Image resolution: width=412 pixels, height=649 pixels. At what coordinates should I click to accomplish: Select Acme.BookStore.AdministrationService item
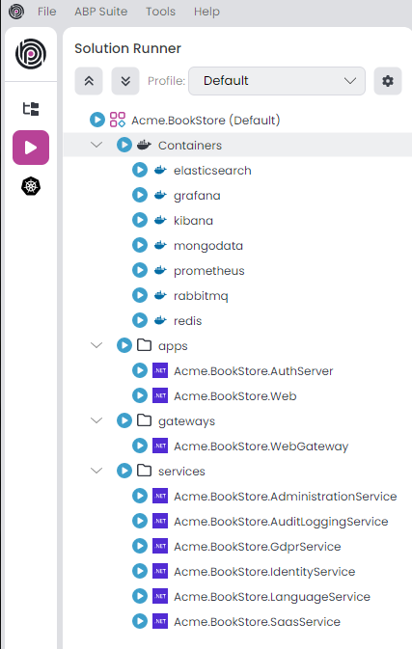285,497
